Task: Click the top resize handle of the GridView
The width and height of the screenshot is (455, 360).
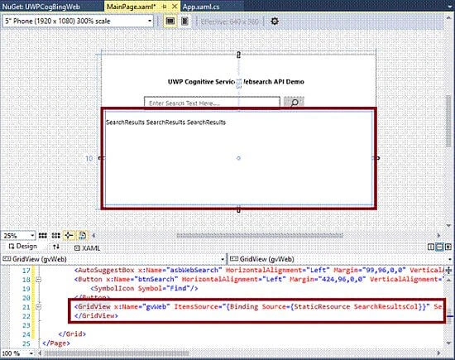Action: 238,55
